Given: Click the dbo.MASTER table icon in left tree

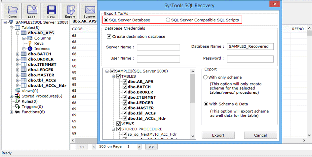Looking at the screenshot, I should (x=24, y=75).
